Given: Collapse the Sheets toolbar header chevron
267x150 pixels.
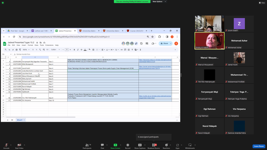Looking at the screenshot, I should [x=175, y=50].
